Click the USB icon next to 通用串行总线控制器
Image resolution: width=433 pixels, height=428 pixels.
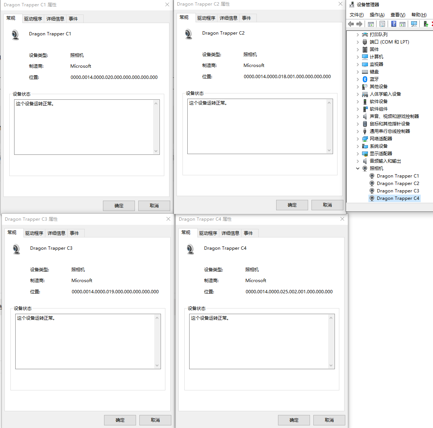point(365,131)
